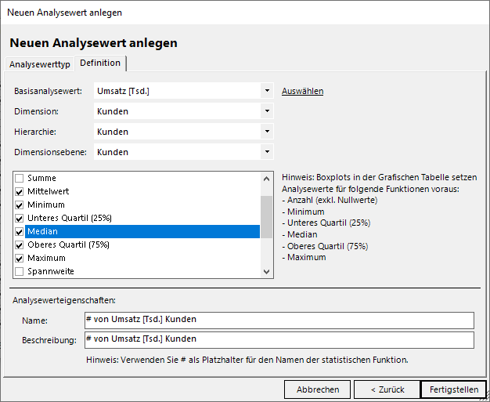Enable the Summe checkbox
Viewport: 490px width, 402px height.
click(x=20, y=179)
